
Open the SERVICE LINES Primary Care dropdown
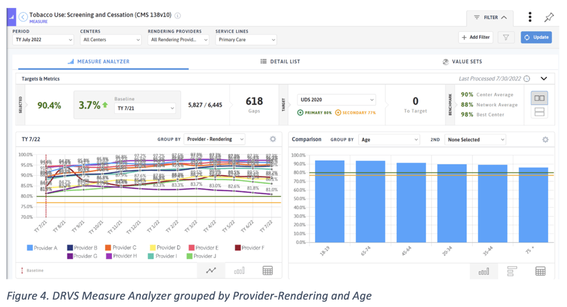pyautogui.click(x=246, y=39)
